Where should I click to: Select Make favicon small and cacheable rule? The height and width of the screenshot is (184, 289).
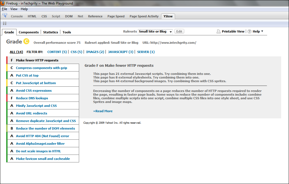[43, 158]
